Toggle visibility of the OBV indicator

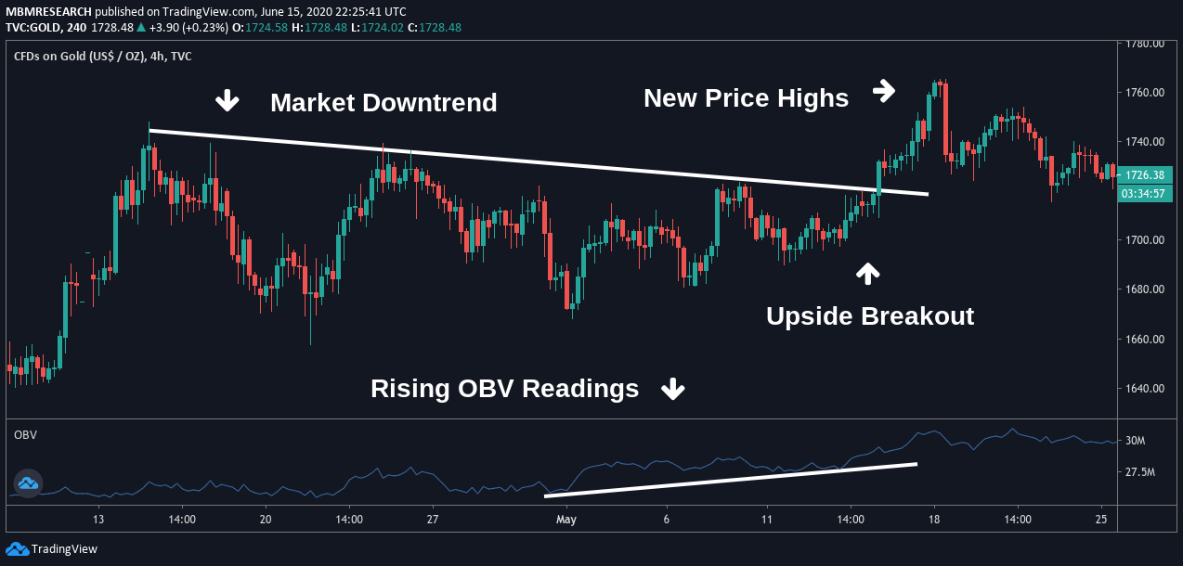click(23, 433)
